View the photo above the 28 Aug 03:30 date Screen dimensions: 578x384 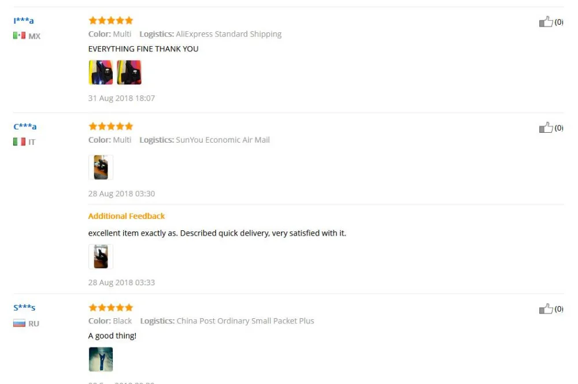(101, 167)
